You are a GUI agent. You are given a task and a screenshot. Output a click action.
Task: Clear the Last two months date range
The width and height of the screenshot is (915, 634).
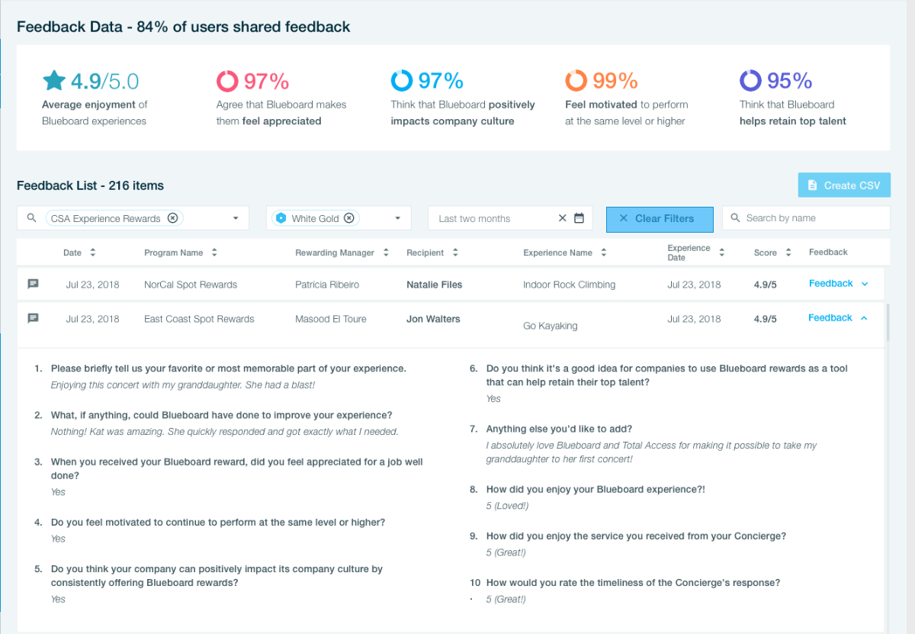point(562,218)
